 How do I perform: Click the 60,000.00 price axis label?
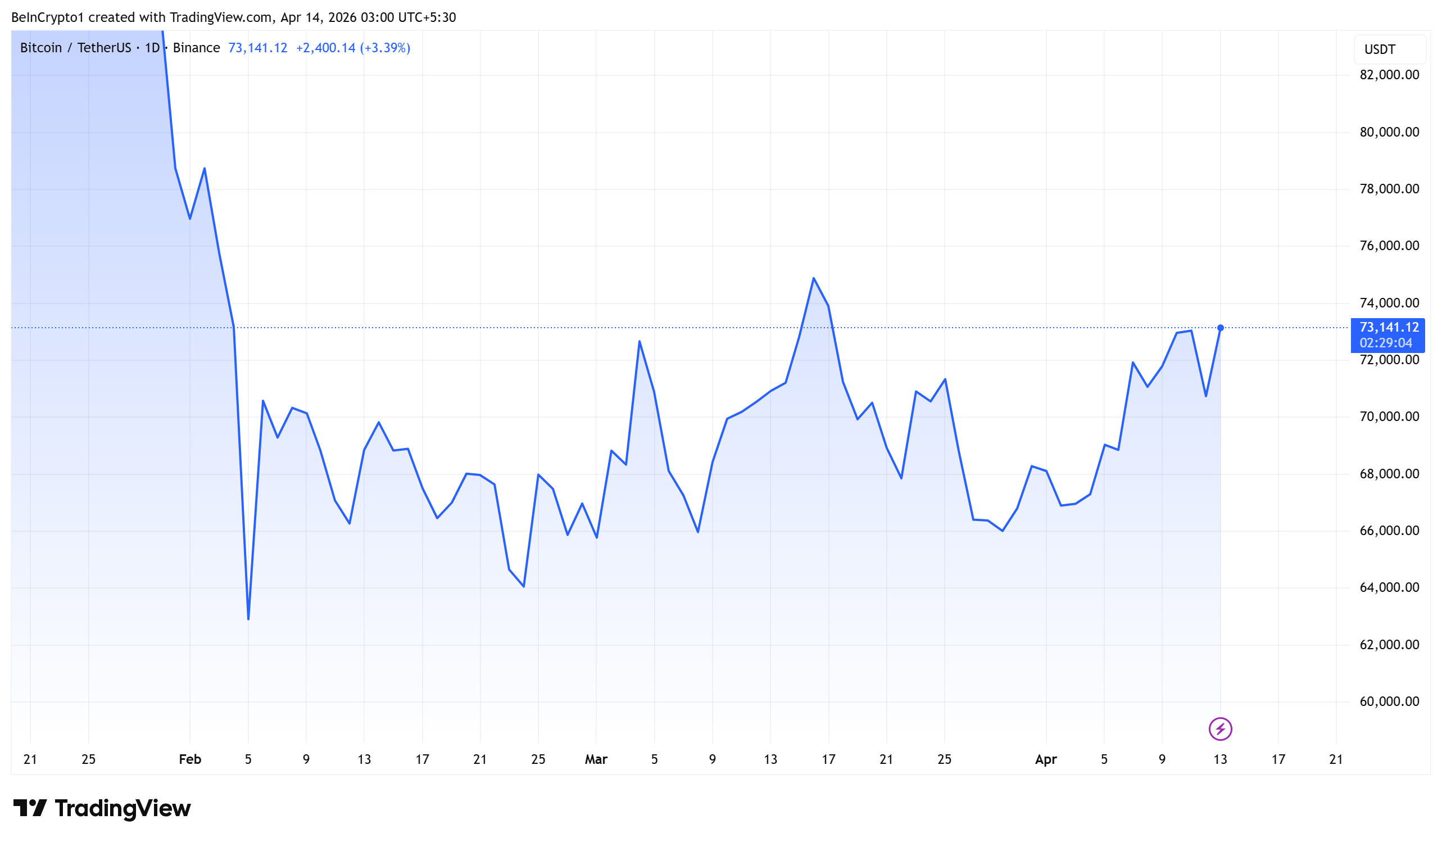1389,701
